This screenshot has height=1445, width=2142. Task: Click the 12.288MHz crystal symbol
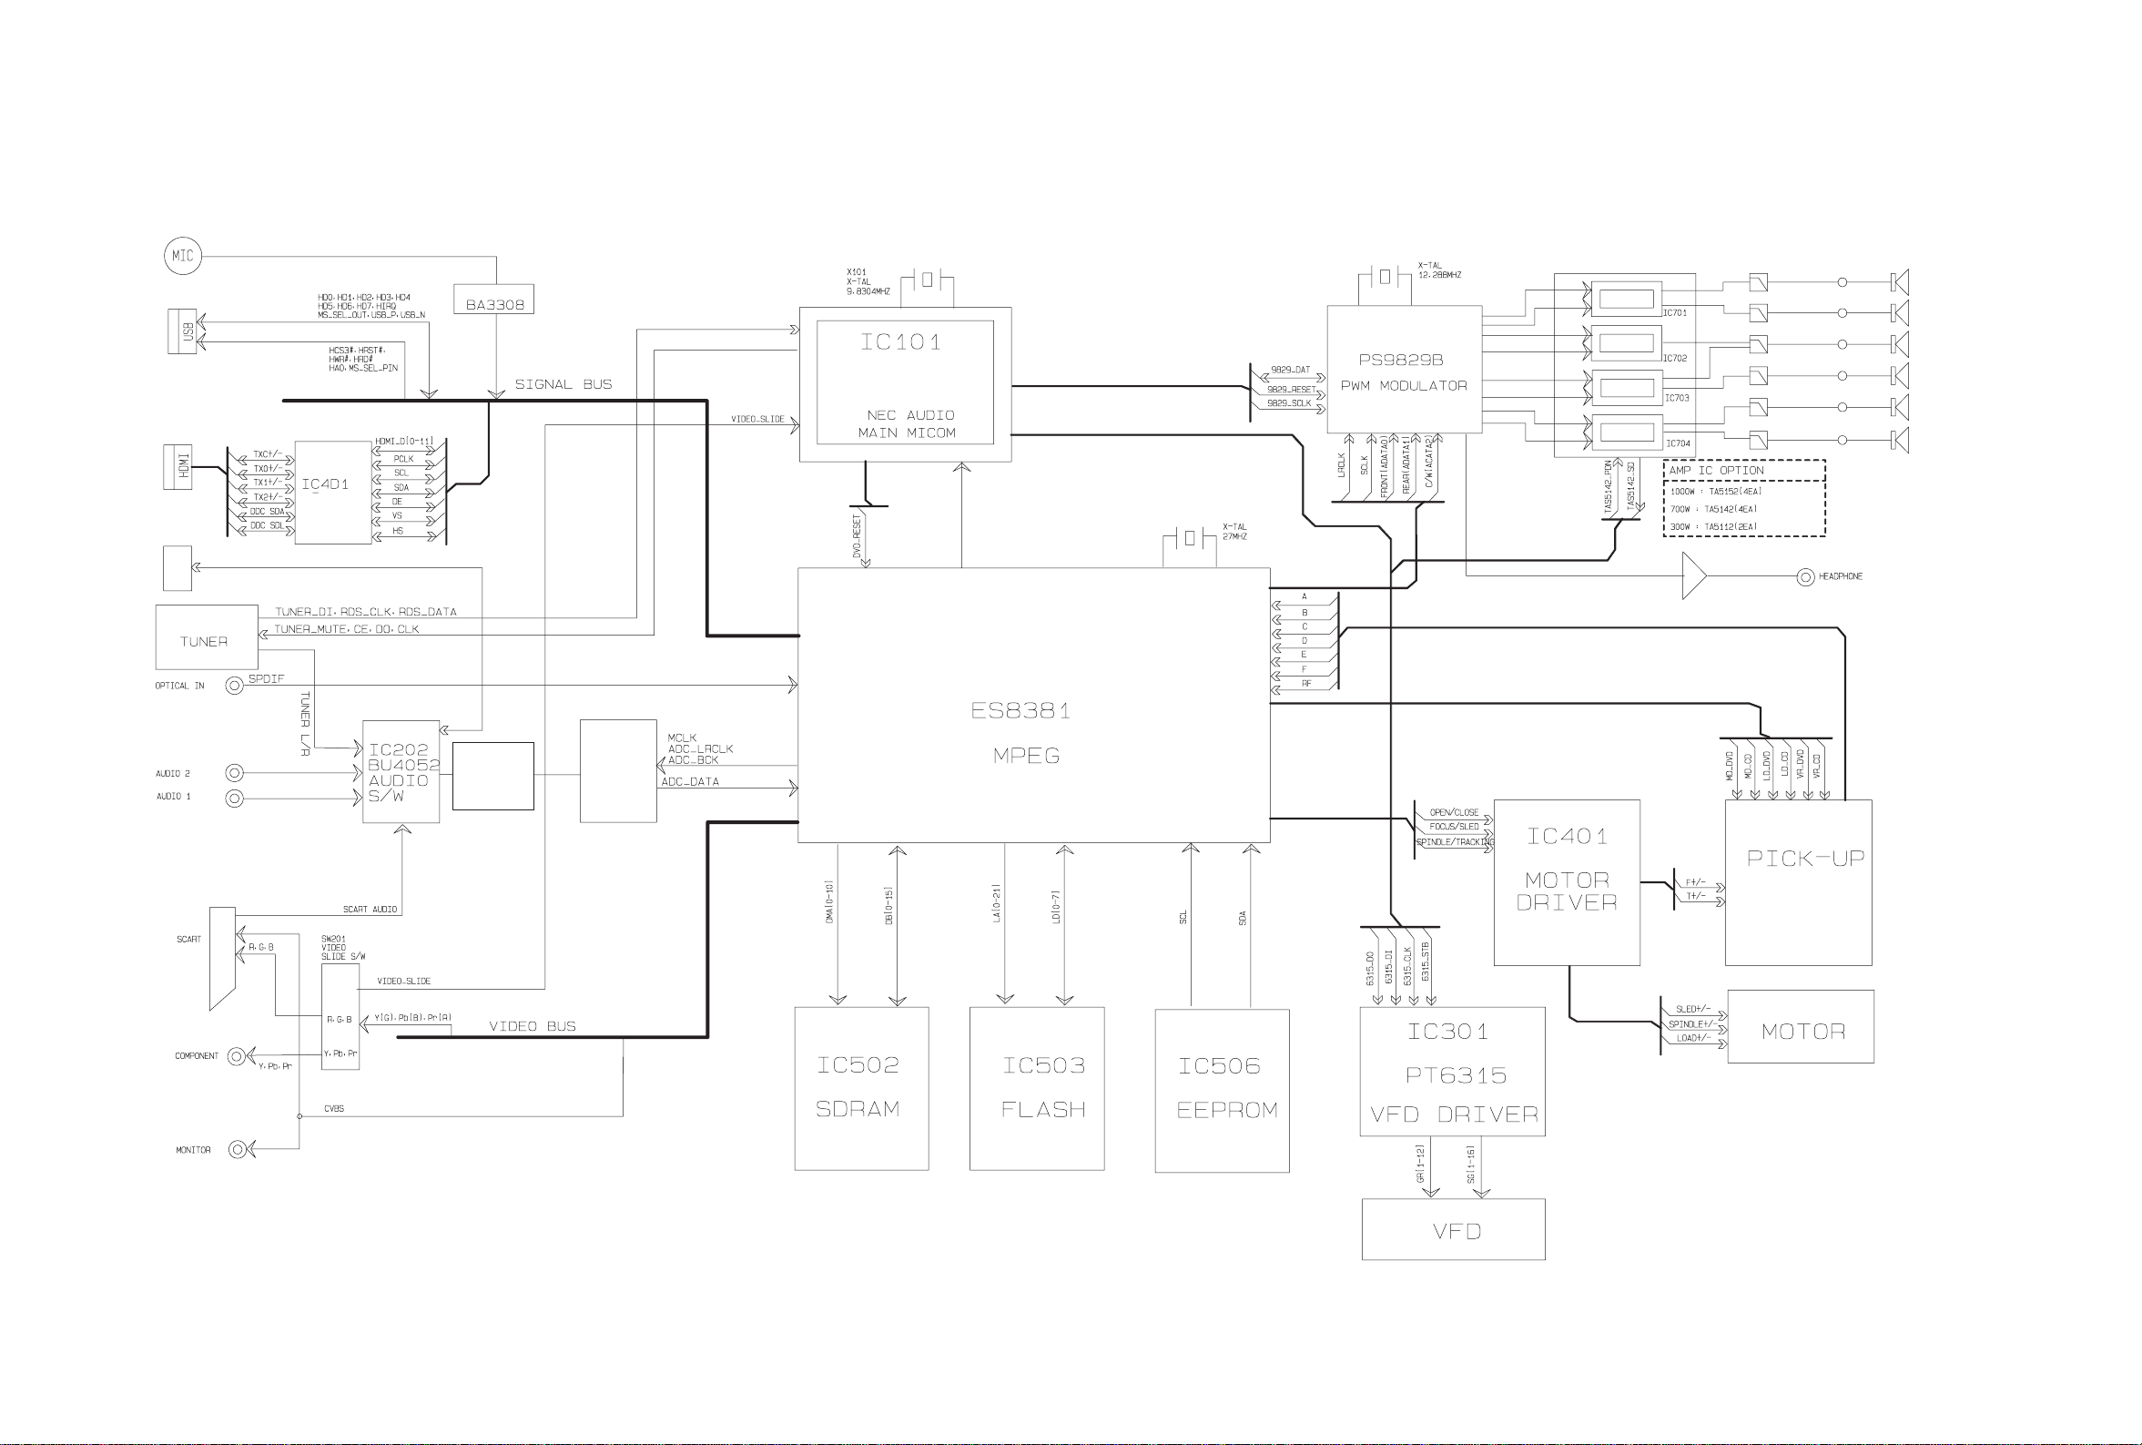(x=1385, y=276)
